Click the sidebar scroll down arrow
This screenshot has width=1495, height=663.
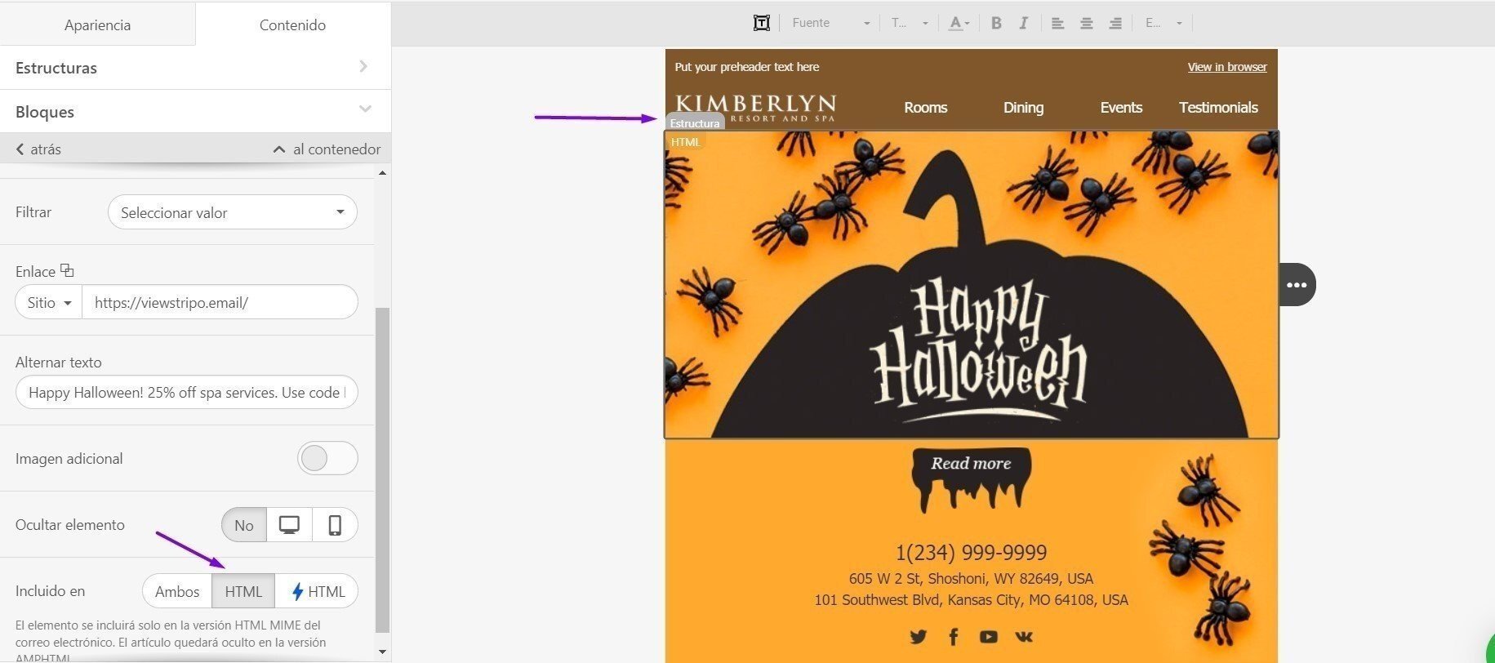coord(382,652)
